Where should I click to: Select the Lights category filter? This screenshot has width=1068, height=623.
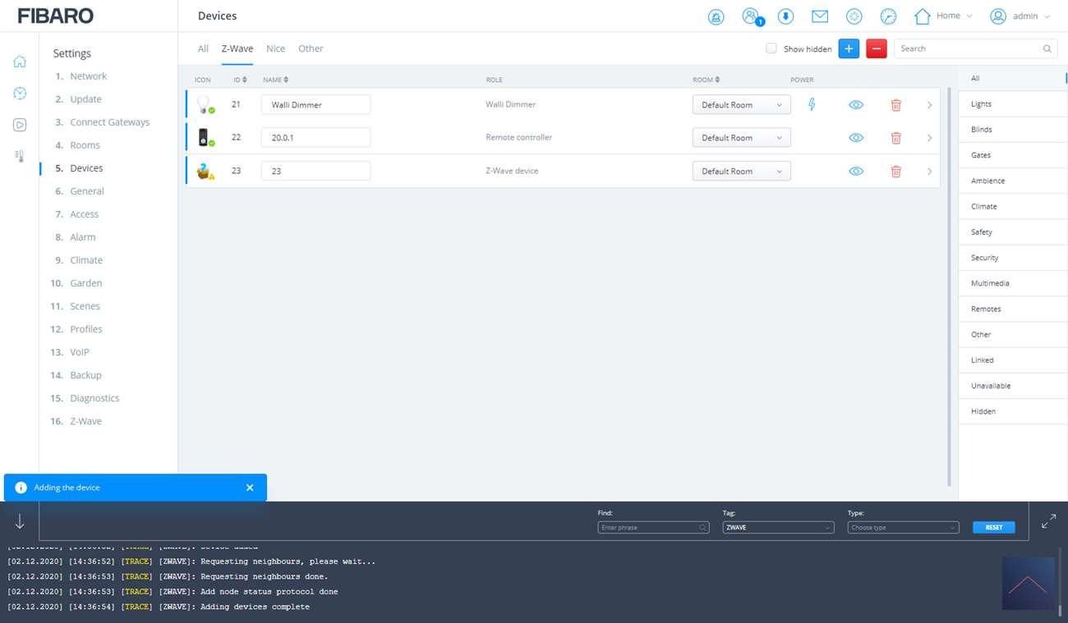981,104
